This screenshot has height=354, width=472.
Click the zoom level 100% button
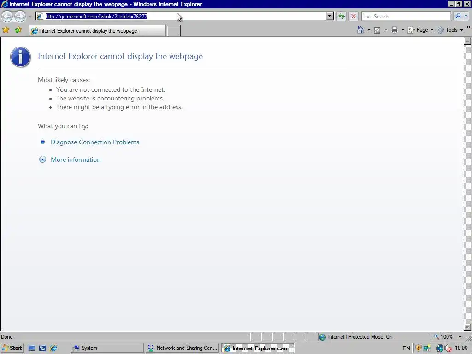443,337
